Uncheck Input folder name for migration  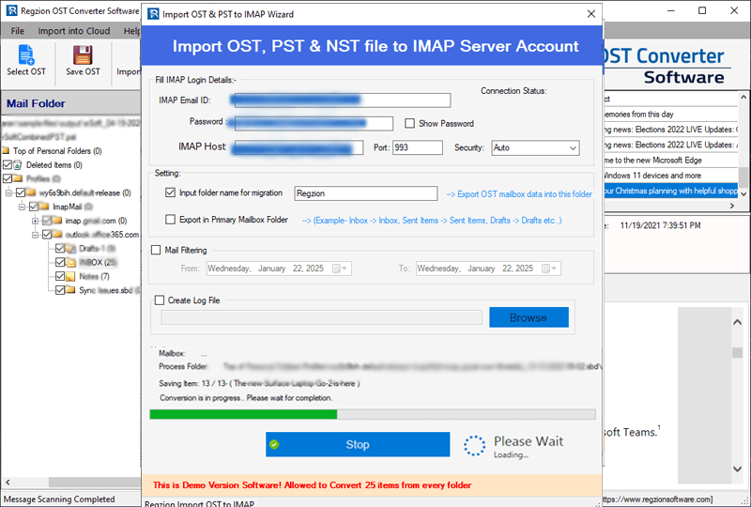point(170,192)
